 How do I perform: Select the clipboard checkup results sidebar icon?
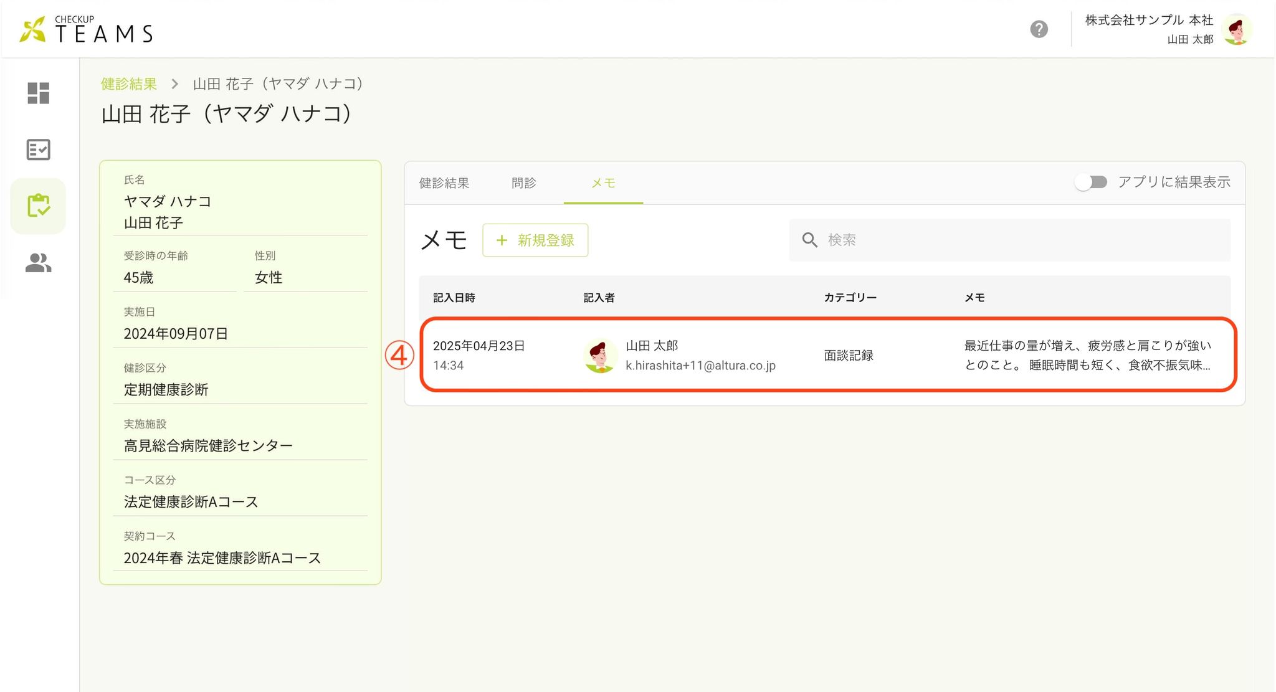38,206
